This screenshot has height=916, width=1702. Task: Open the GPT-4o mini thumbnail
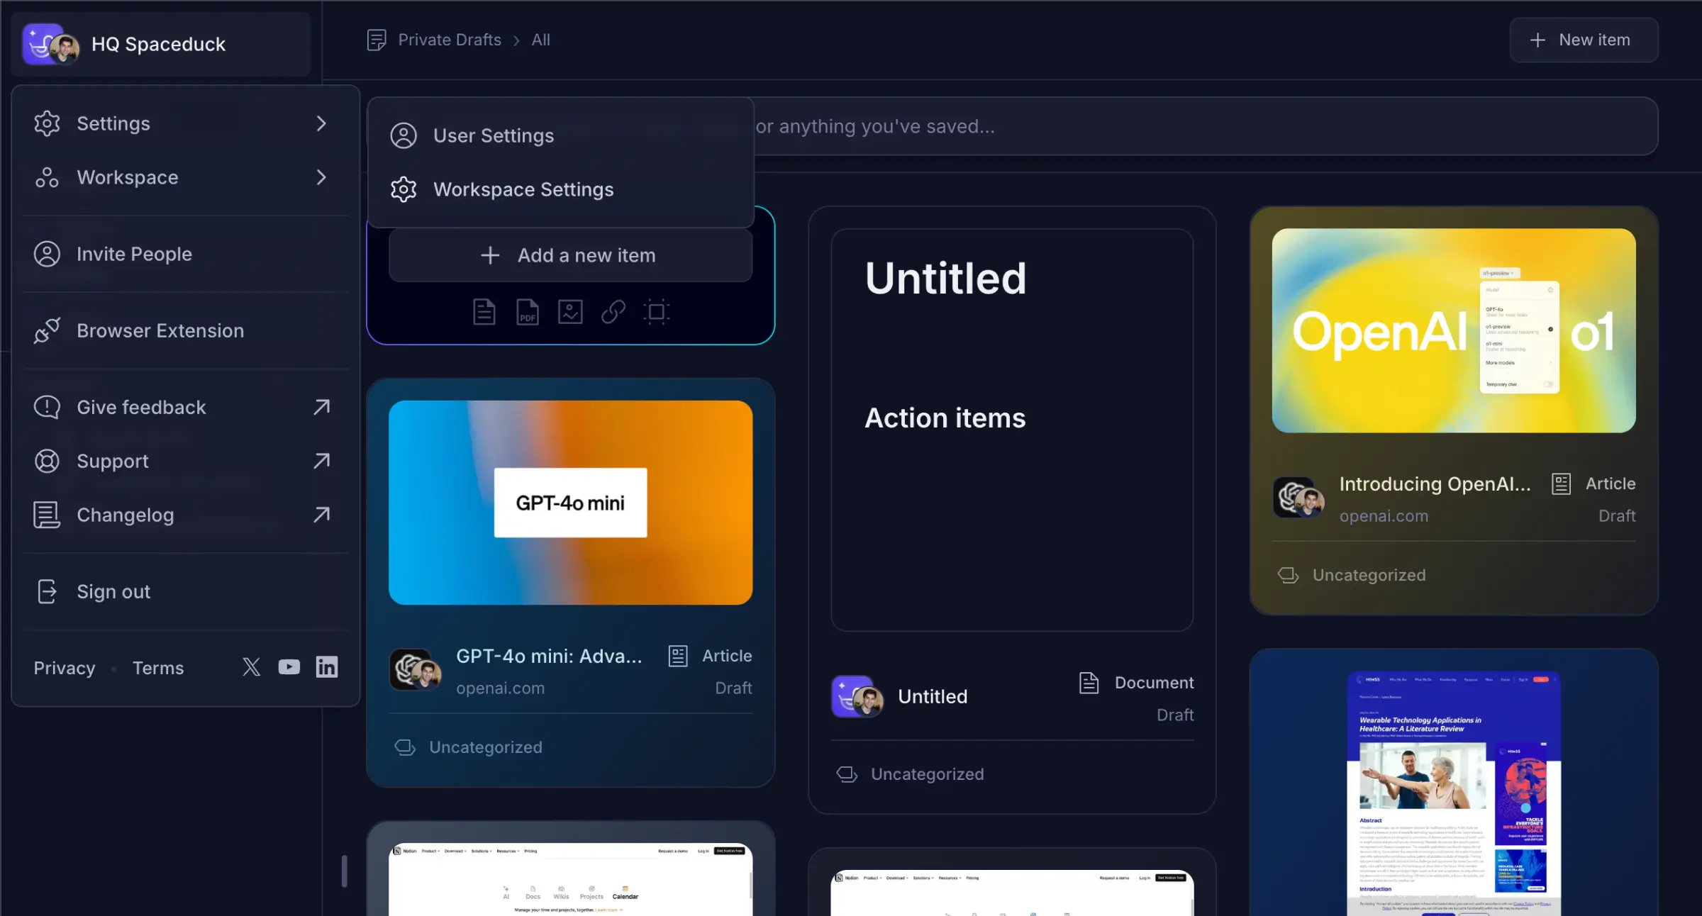(x=570, y=503)
